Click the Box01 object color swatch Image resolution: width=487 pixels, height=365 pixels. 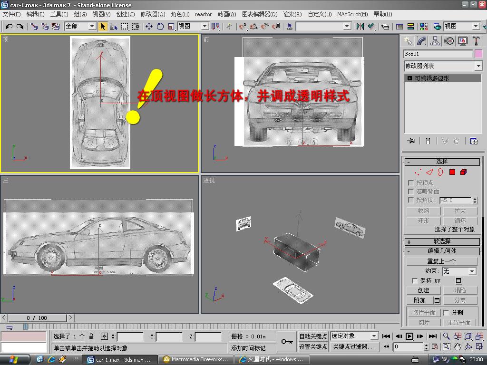click(x=478, y=54)
